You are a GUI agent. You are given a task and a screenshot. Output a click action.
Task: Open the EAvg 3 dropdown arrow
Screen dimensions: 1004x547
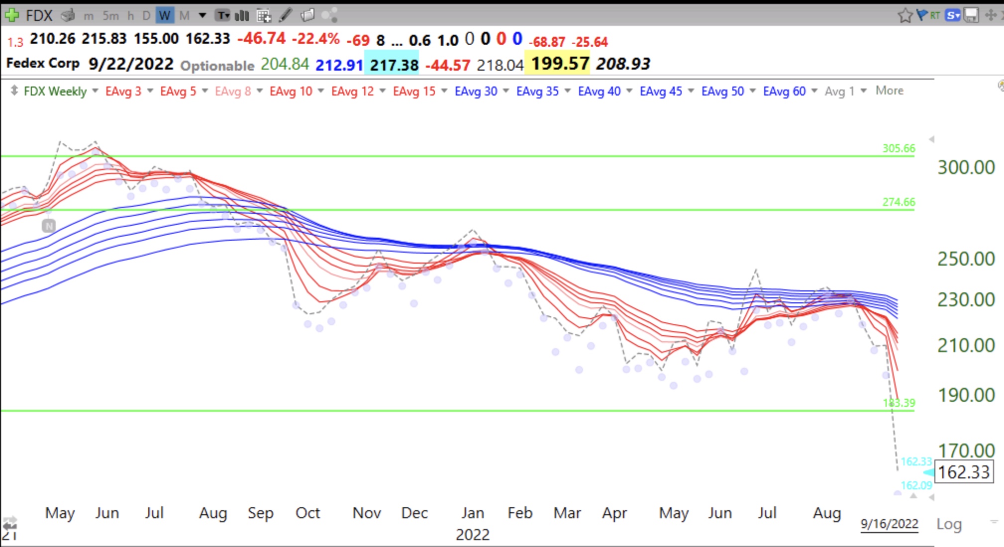150,91
